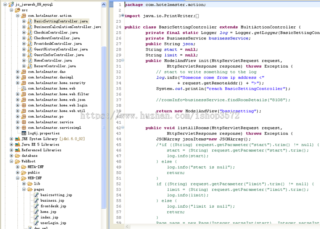Click the home.jsp file icon
This screenshot has height=229, width=320.
pyautogui.click(x=36, y=212)
